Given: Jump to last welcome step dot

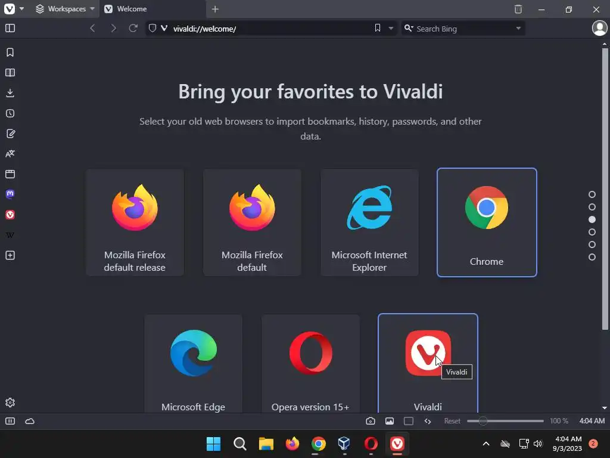Looking at the screenshot, I should [592, 257].
